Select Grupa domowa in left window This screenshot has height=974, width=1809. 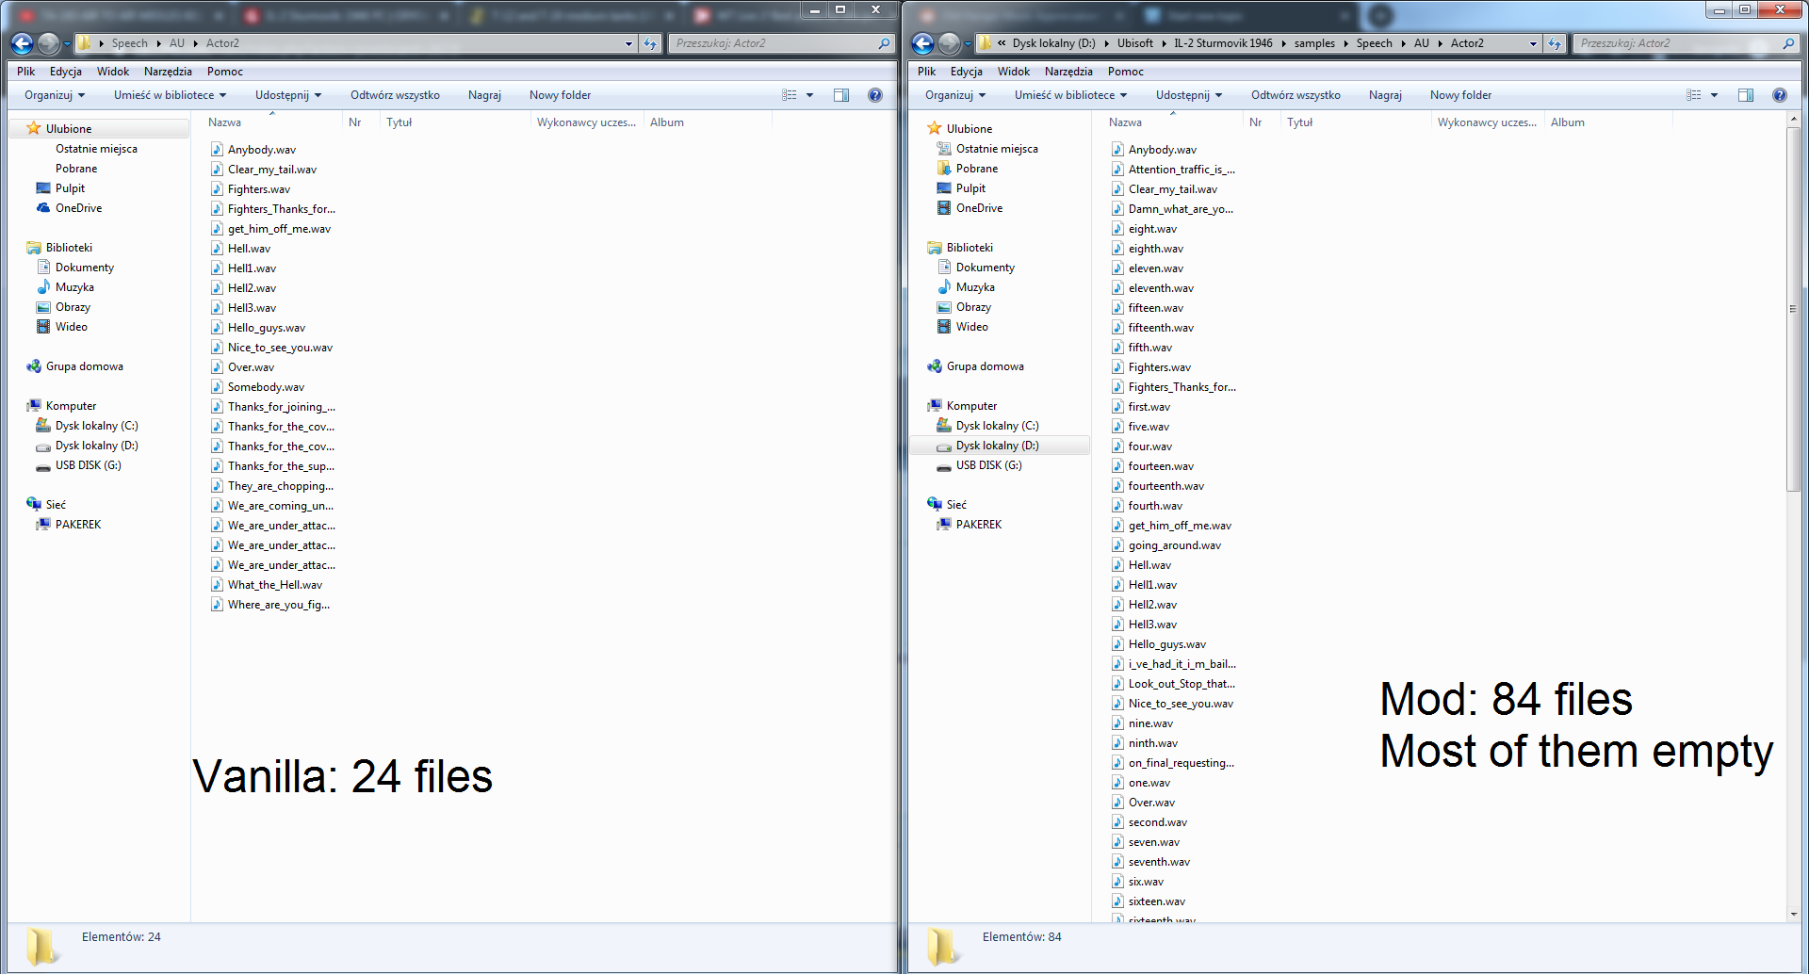point(84,366)
